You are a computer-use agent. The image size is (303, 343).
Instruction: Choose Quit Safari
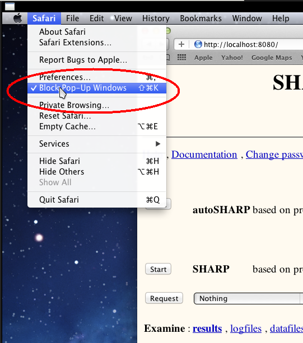click(97, 200)
